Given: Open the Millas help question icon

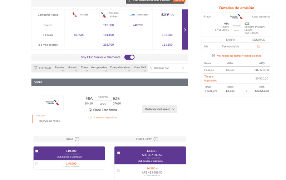Looking at the screenshot, I should tap(77, 139).
